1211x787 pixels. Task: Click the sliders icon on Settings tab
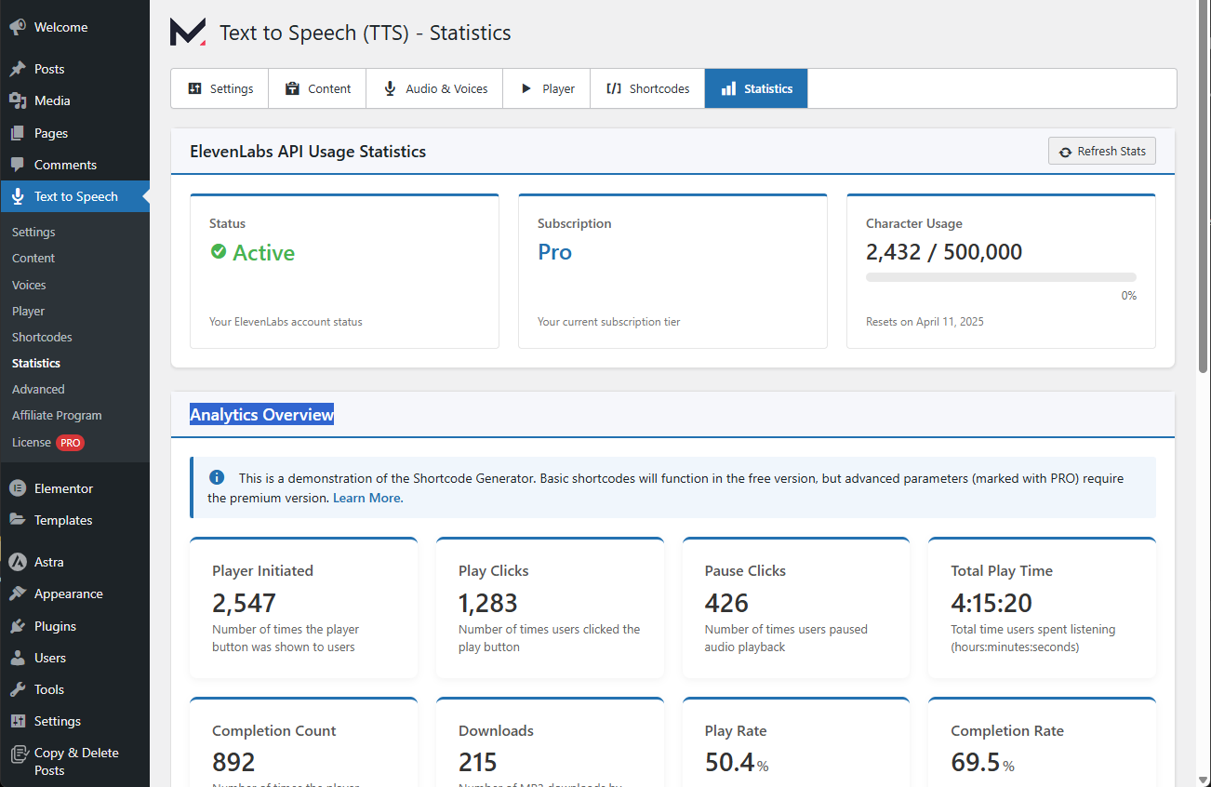click(195, 88)
